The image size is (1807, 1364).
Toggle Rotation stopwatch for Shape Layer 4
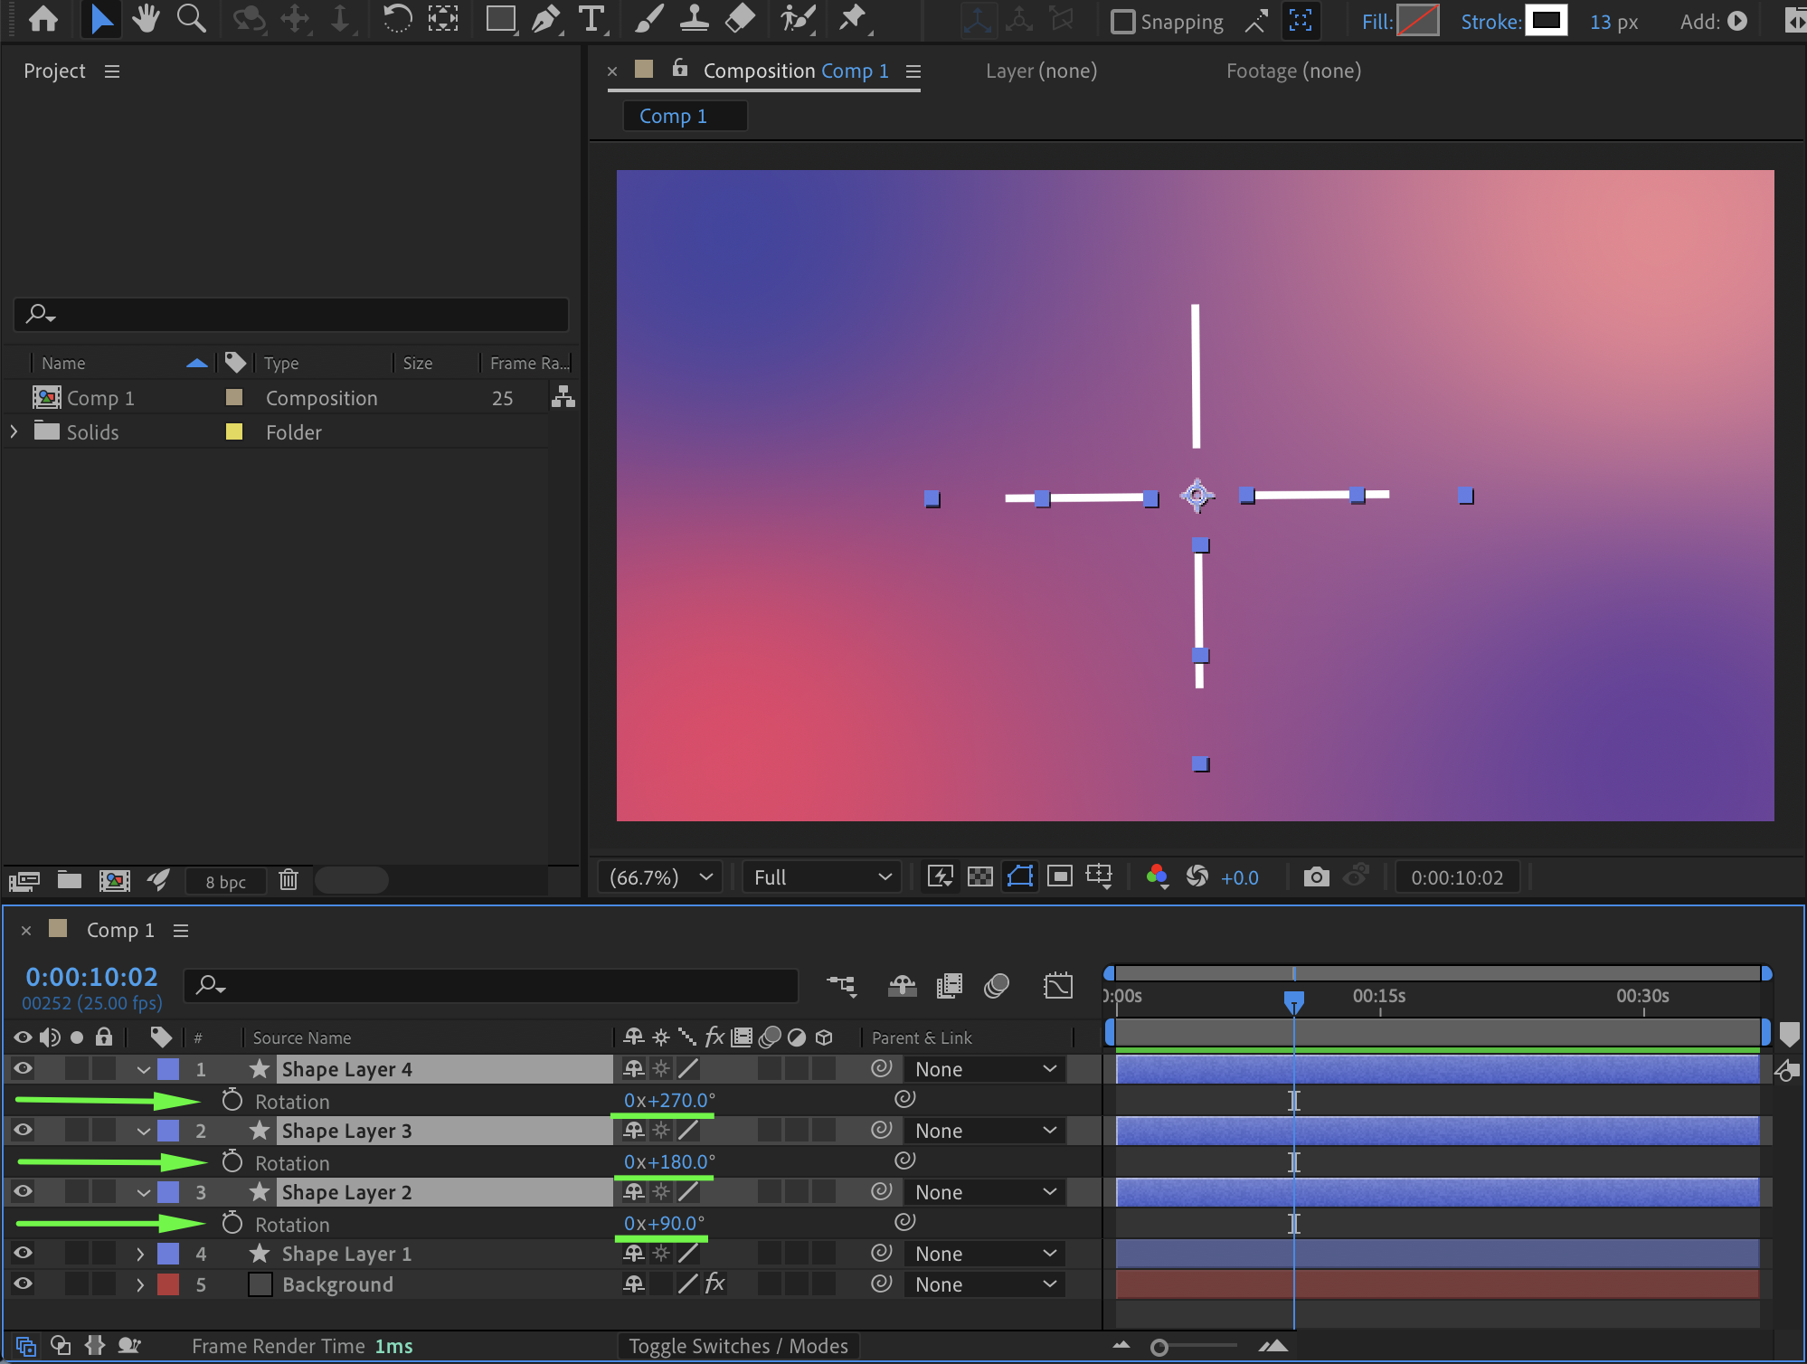coord(232,1101)
